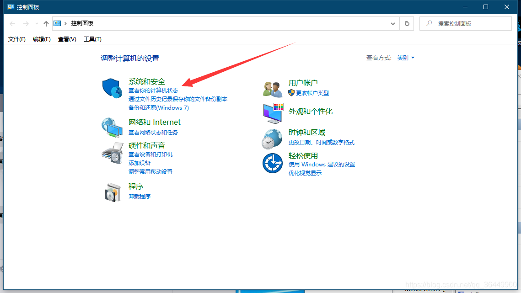Open the 轻松使用 category link
Screen dimensions: 521x293
point(303,155)
